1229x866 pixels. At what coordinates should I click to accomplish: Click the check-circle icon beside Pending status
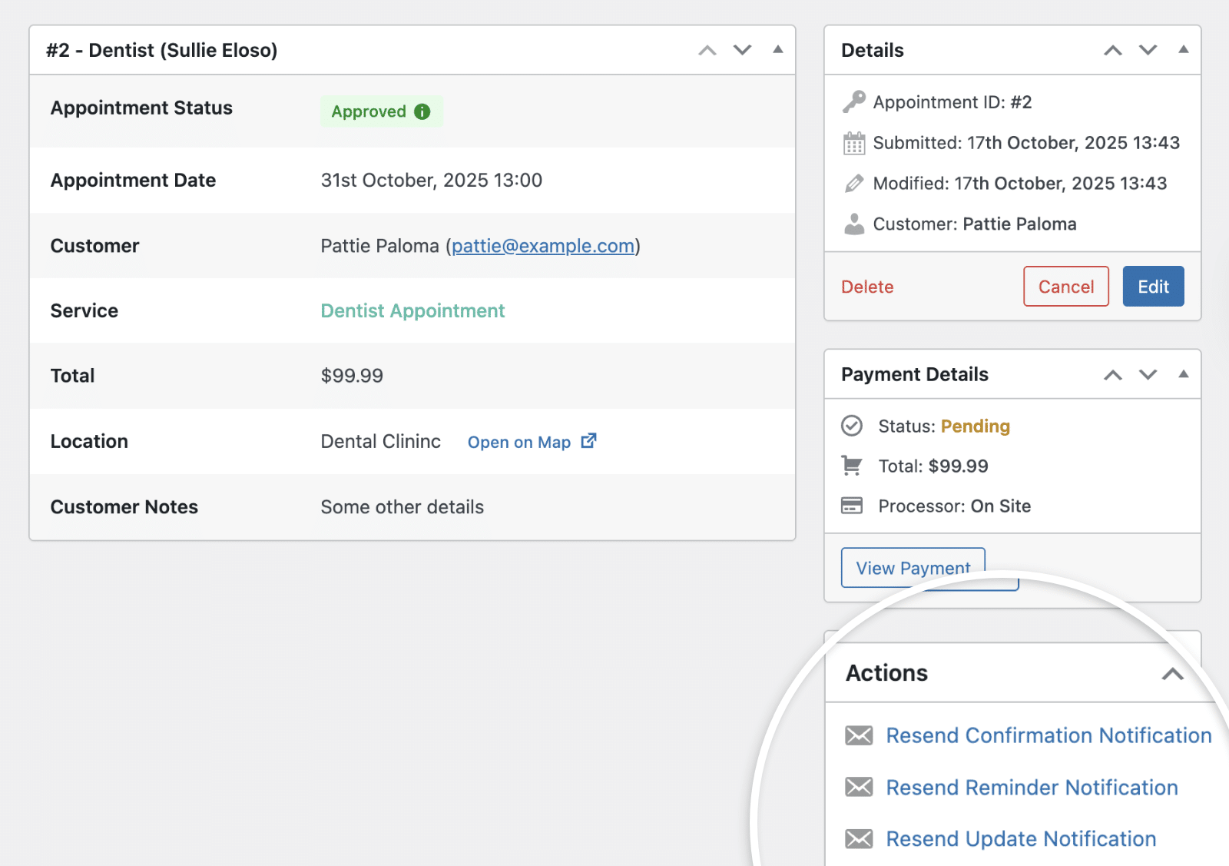853,426
